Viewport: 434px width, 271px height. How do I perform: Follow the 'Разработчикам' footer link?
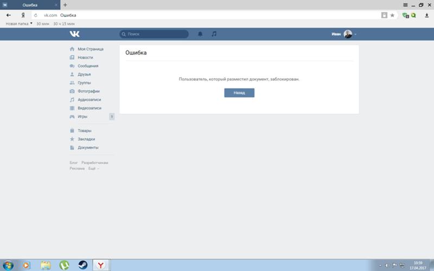coord(95,163)
